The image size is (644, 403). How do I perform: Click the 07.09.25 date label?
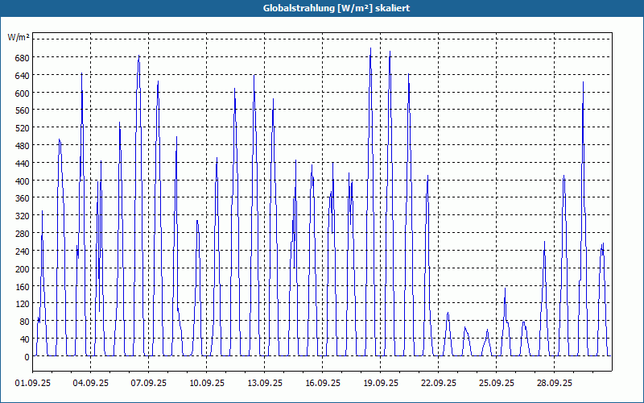[x=149, y=384]
